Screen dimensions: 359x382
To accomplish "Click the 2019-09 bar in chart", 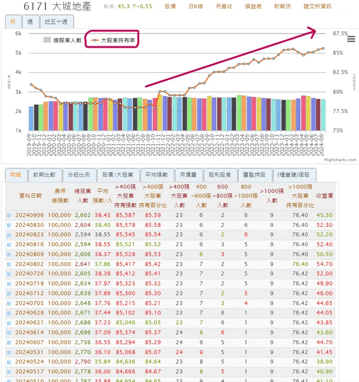I will [x=31, y=118].
